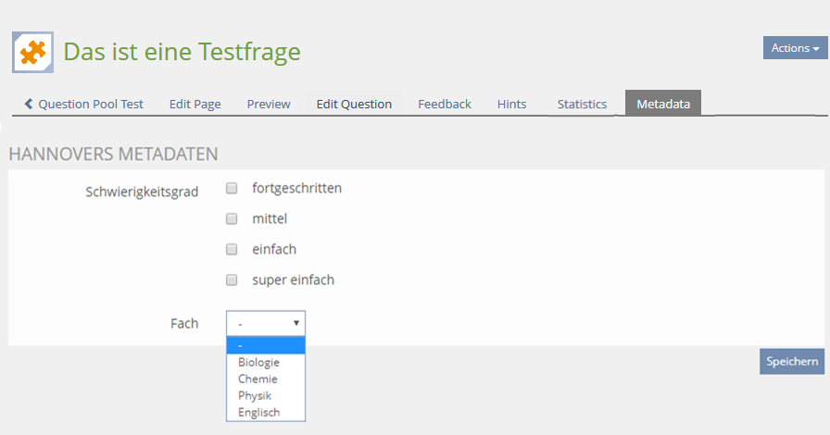830x435 pixels.
Task: Click the Speichern button
Action: (792, 362)
